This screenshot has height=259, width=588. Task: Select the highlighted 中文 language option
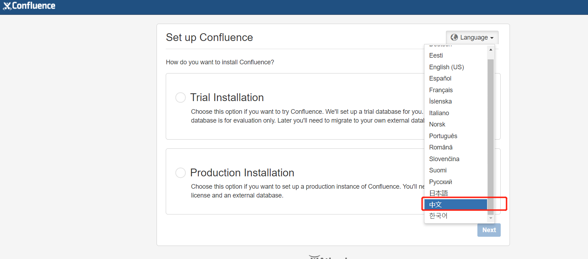tap(456, 205)
